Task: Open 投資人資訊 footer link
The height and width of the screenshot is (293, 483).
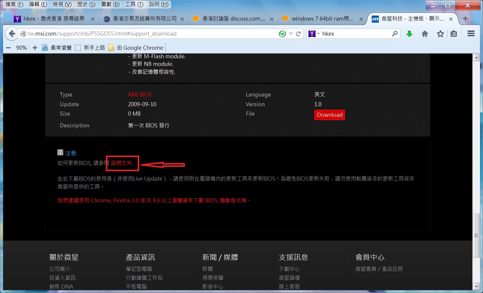Action: (x=62, y=278)
